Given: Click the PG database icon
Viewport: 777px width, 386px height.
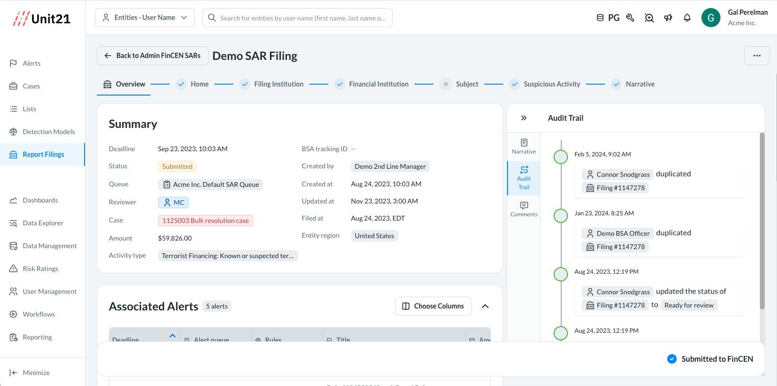Looking at the screenshot, I should coord(600,18).
